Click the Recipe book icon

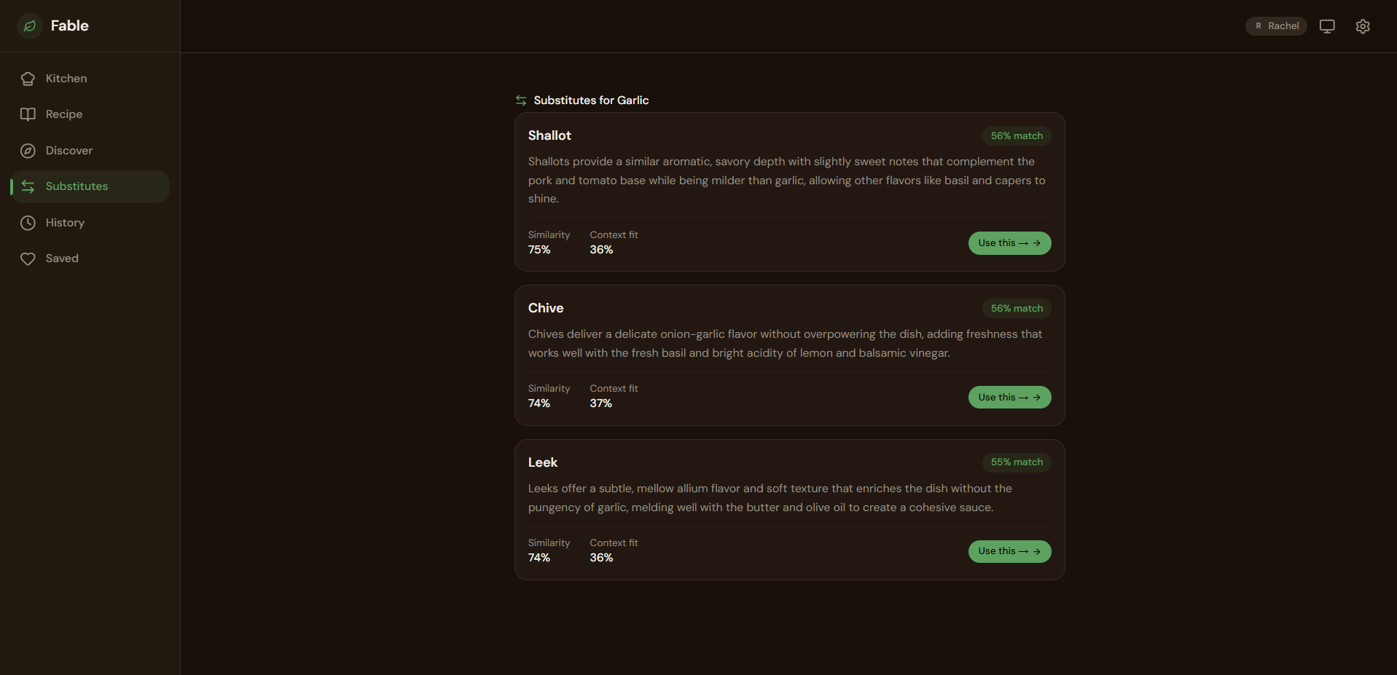coord(28,114)
